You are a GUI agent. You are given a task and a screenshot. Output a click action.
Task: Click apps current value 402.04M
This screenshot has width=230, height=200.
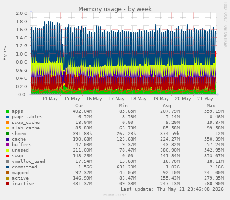[x=82, y=111]
